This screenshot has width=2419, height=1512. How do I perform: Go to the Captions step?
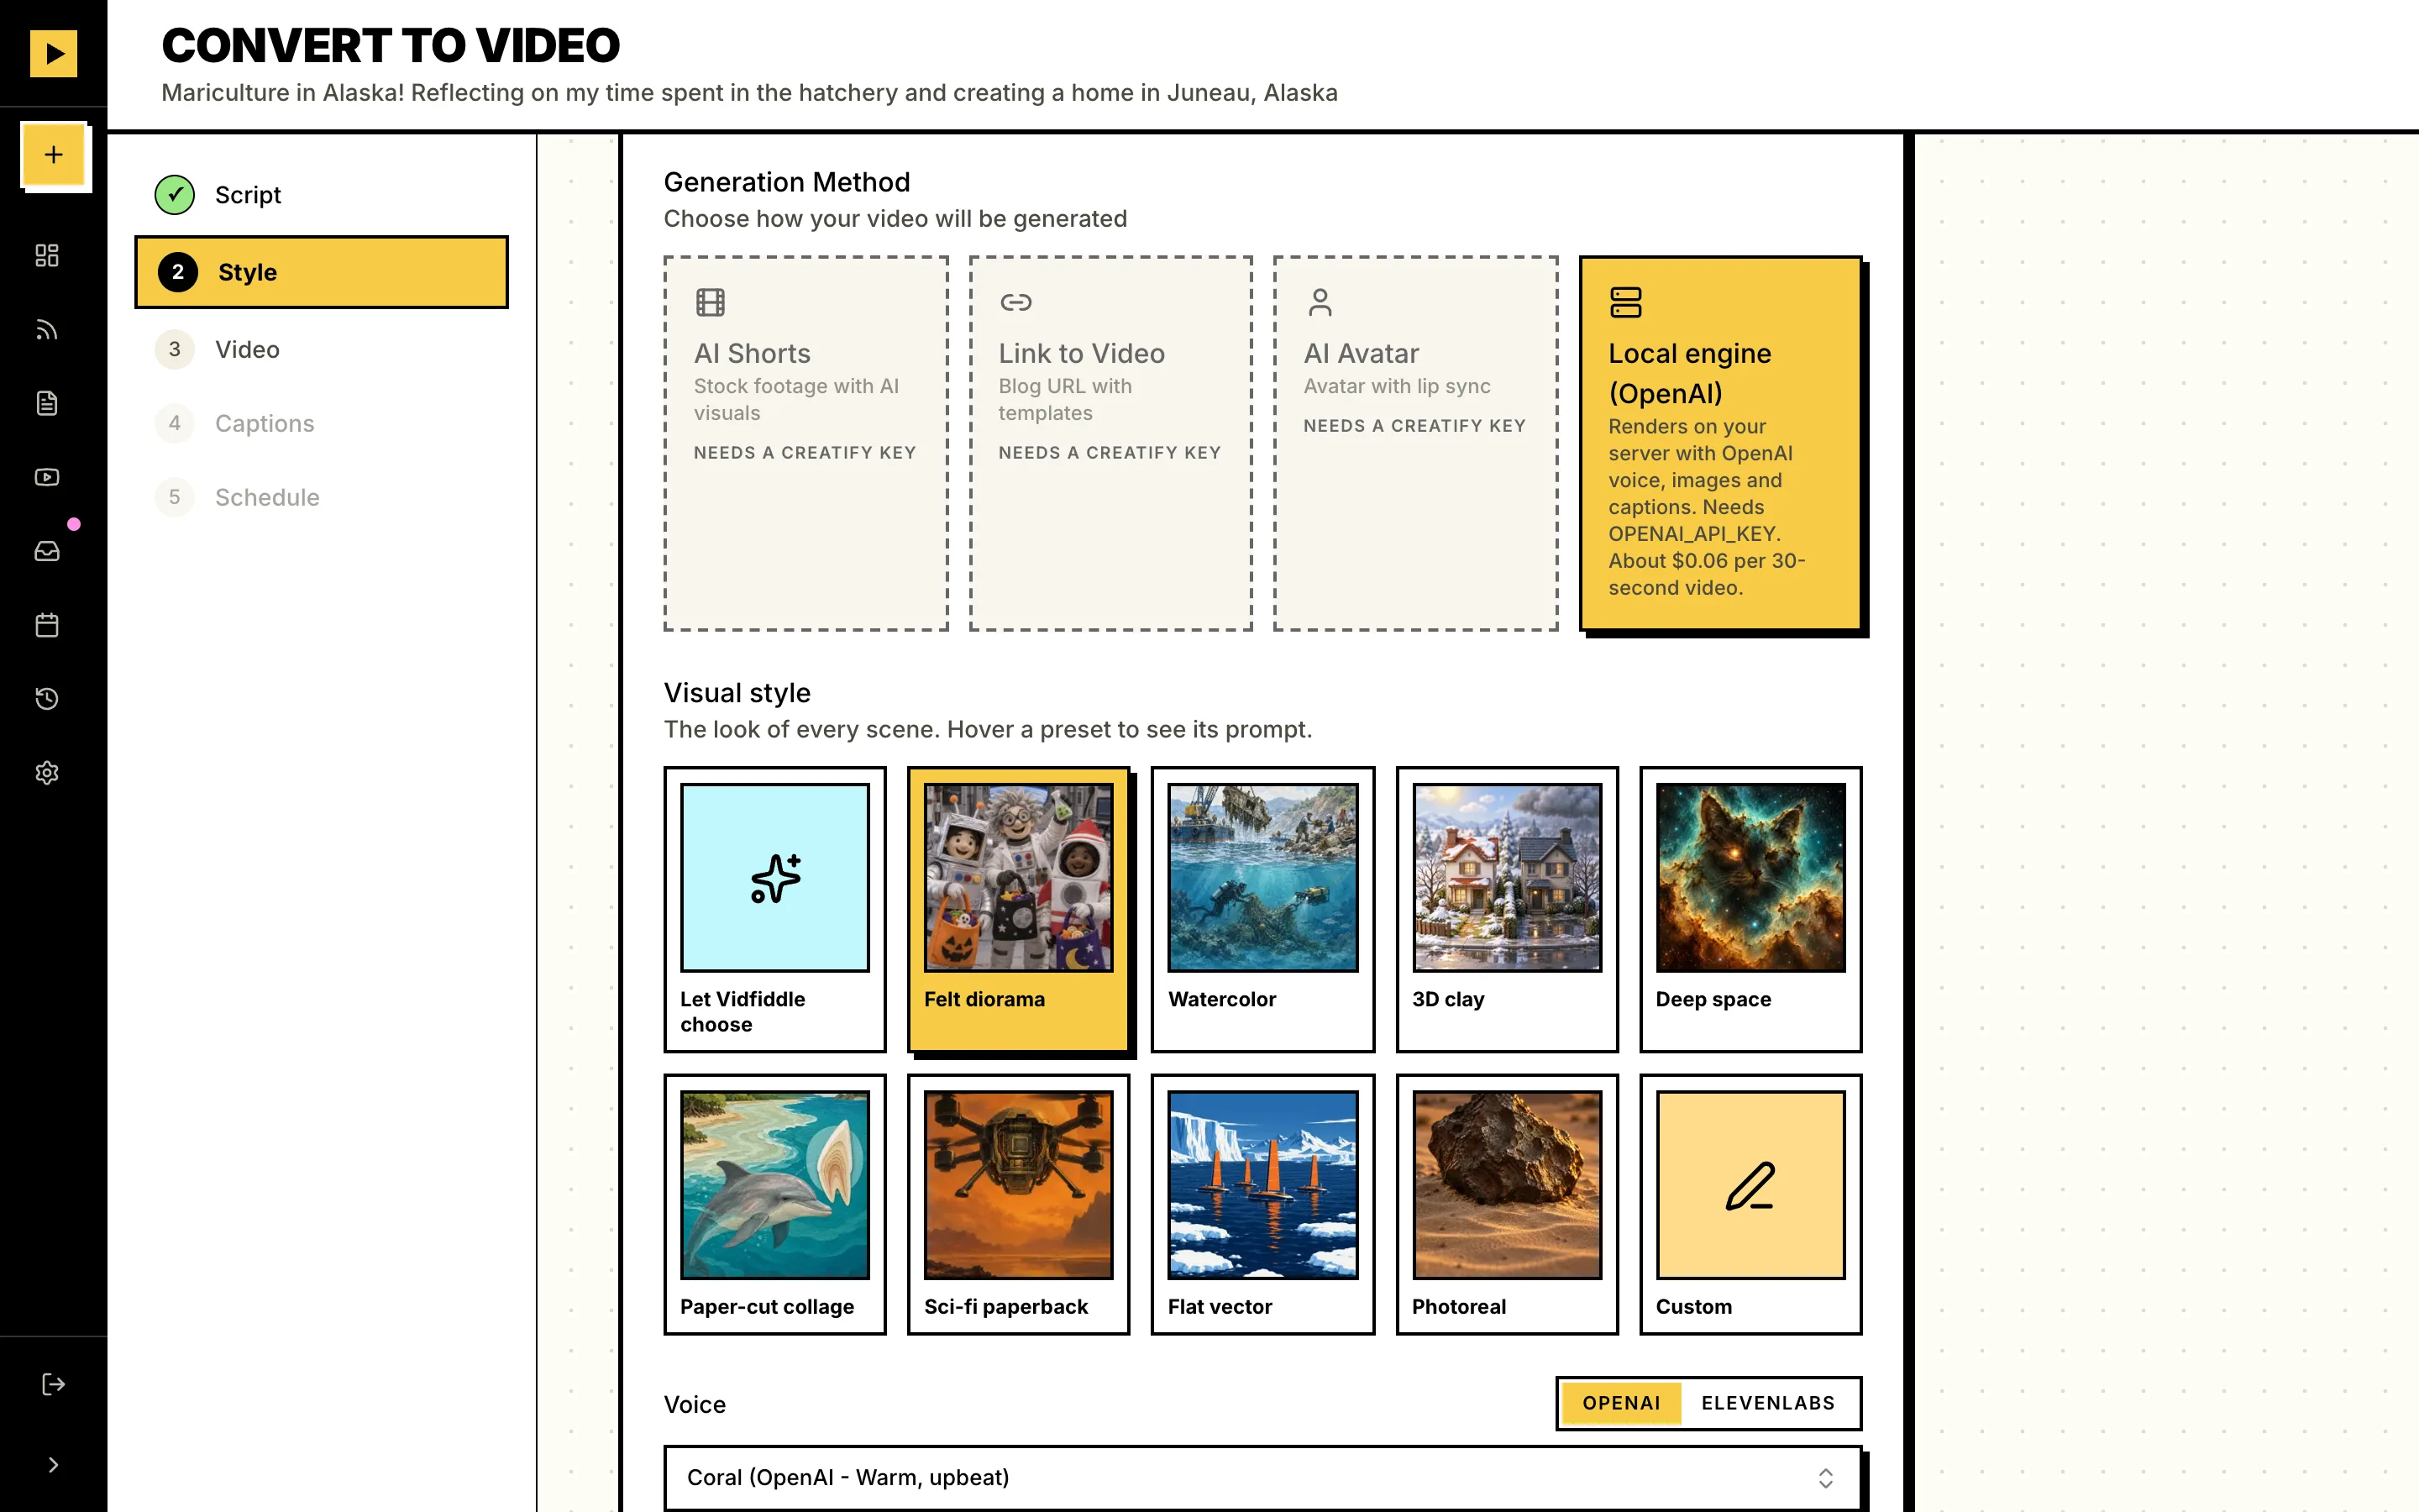(321, 423)
